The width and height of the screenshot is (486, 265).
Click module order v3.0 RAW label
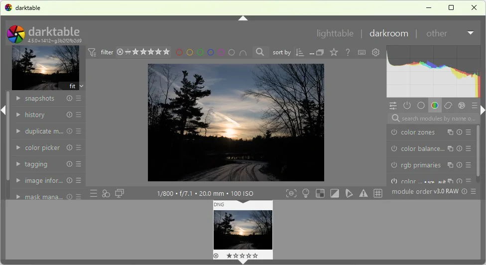coord(425,191)
